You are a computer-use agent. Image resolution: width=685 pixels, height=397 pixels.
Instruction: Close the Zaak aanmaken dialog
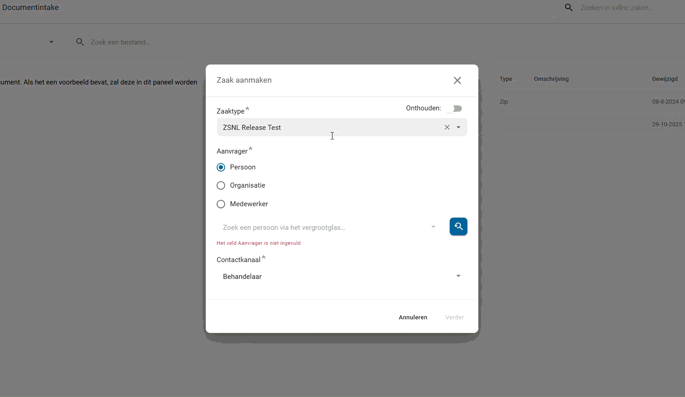(x=457, y=80)
